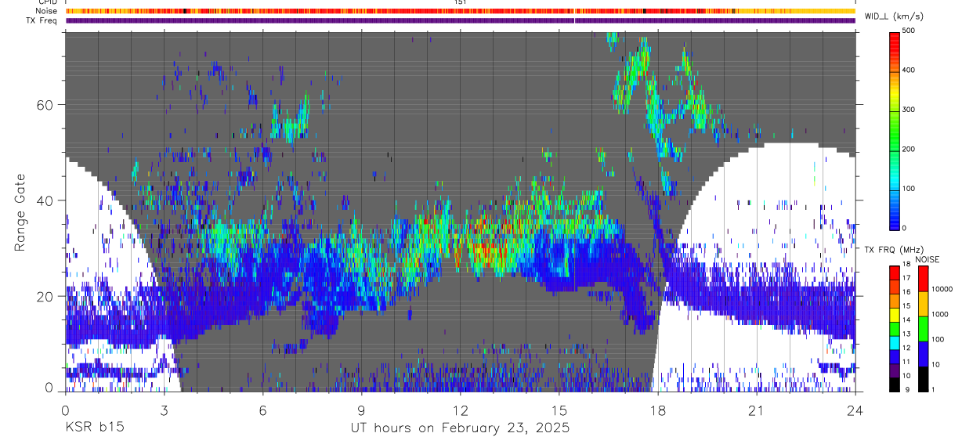Click the NOISE level colorbar

coord(924,328)
